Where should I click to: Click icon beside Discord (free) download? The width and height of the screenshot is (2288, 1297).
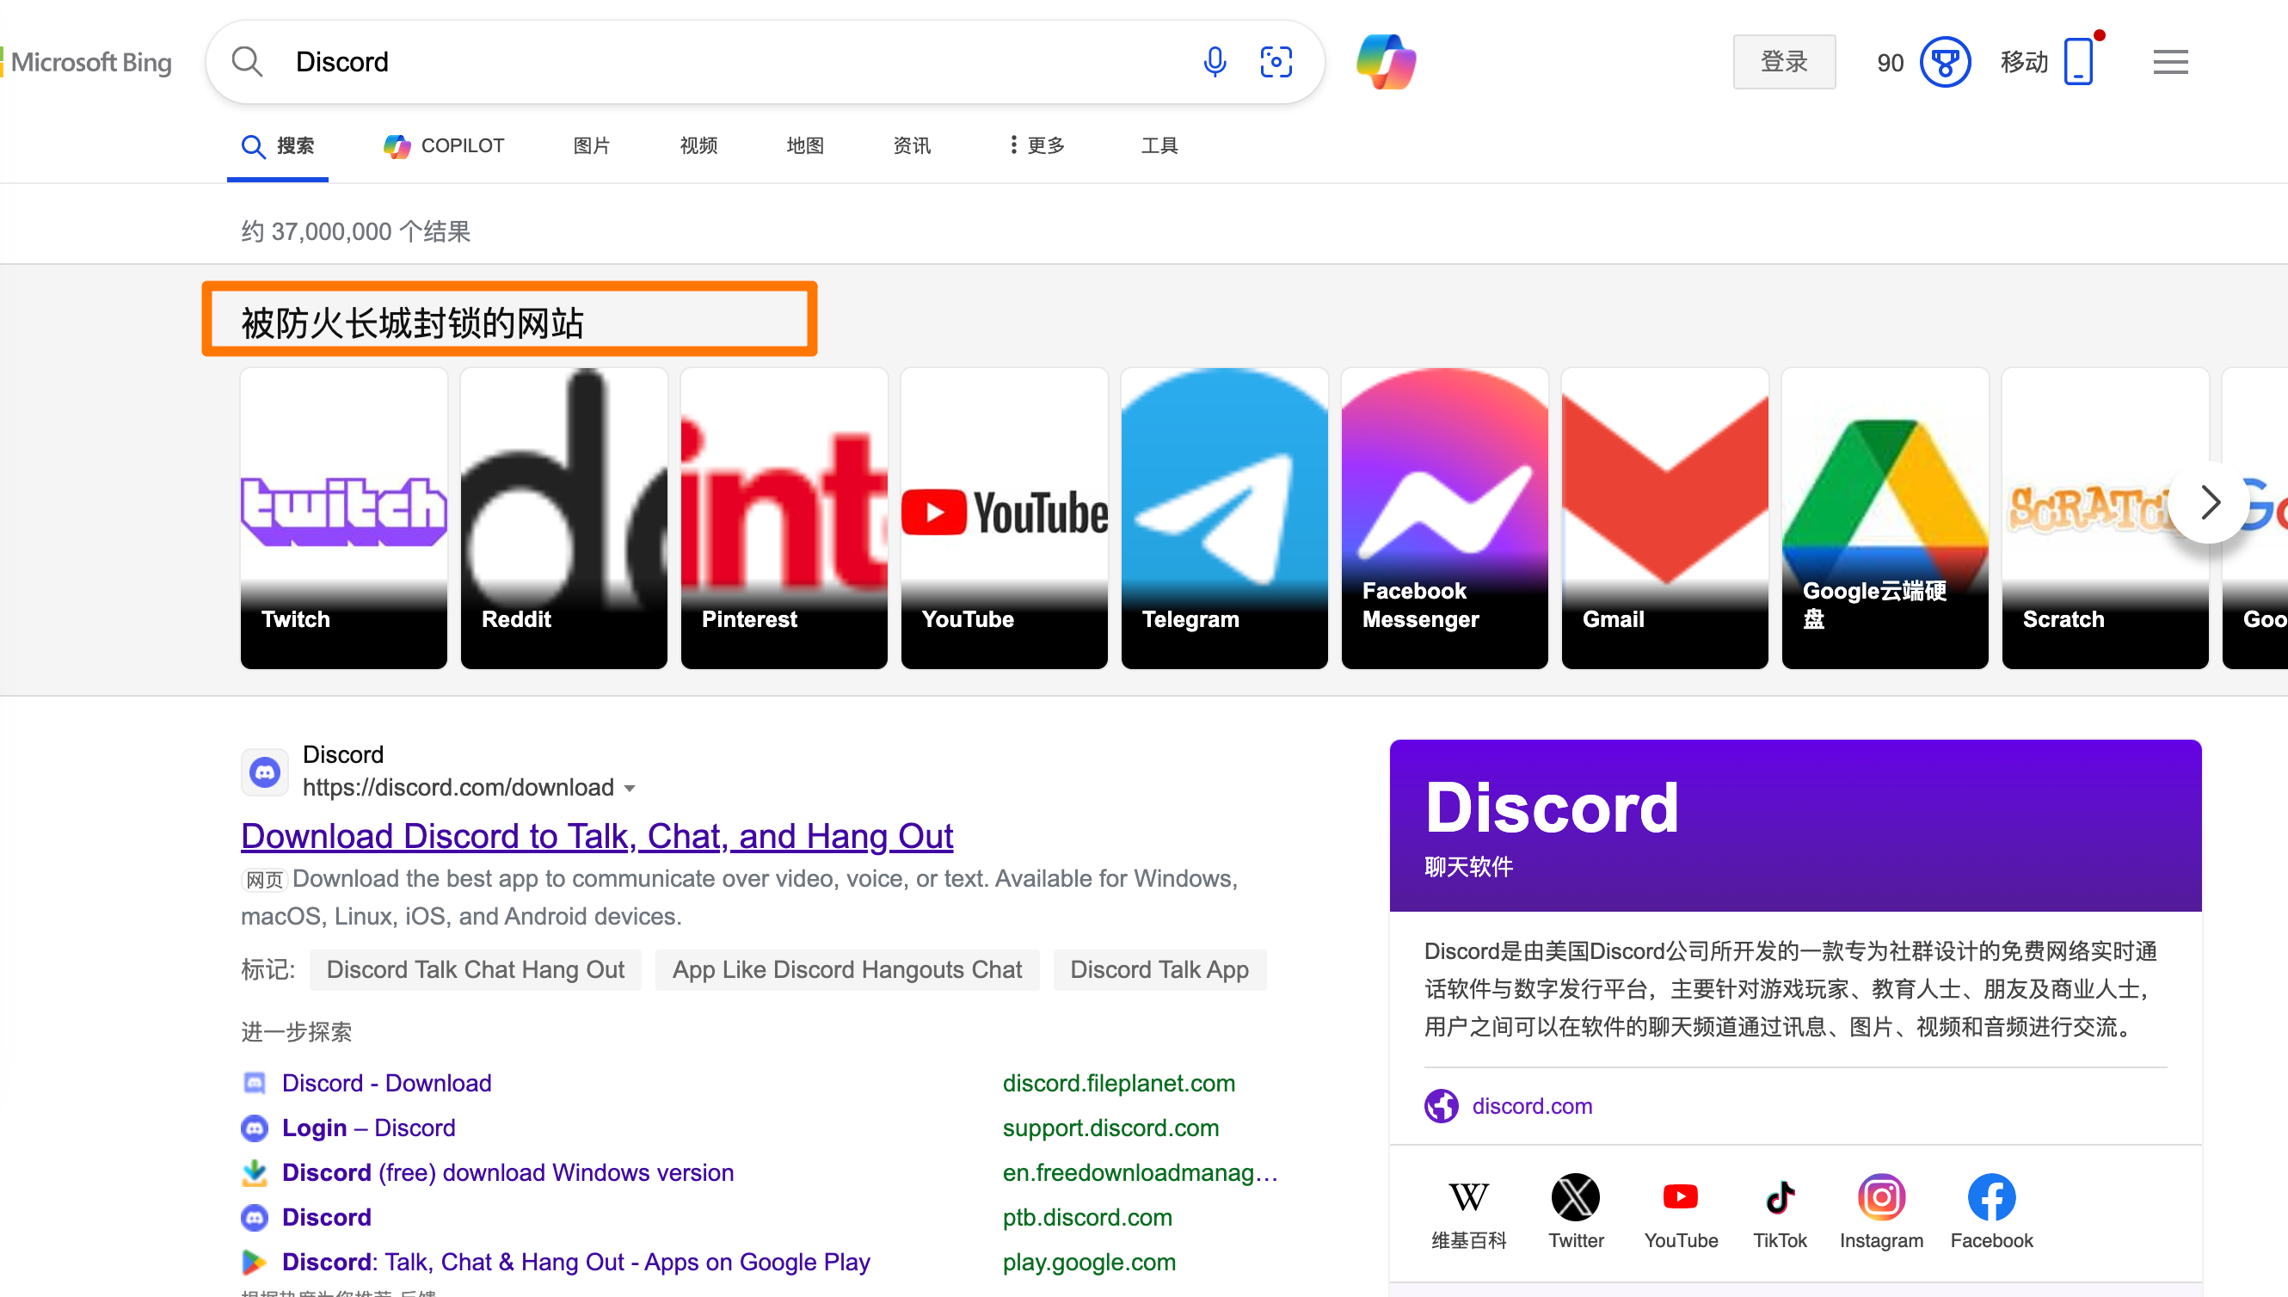pyautogui.click(x=255, y=1172)
